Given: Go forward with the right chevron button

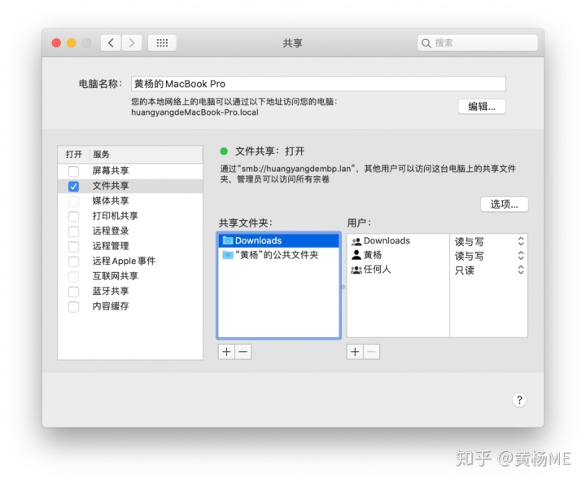Looking at the screenshot, I should (x=132, y=43).
